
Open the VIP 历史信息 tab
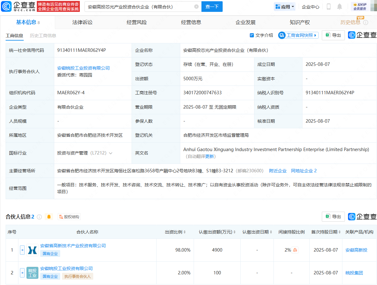[350, 22]
